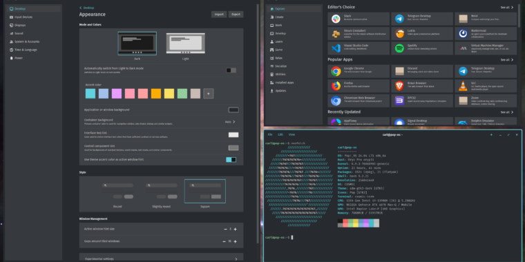The image size is (525, 262).
Task: Open the Lutris app card
Action: pos(422,33)
